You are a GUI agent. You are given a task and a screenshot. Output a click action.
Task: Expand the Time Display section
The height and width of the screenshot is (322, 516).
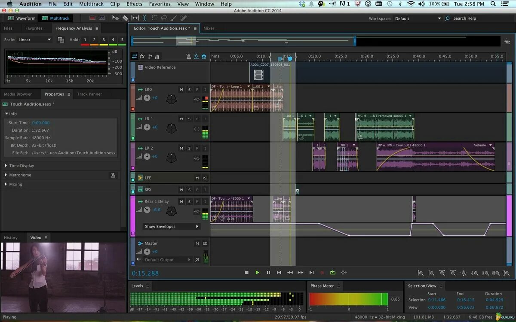point(6,166)
